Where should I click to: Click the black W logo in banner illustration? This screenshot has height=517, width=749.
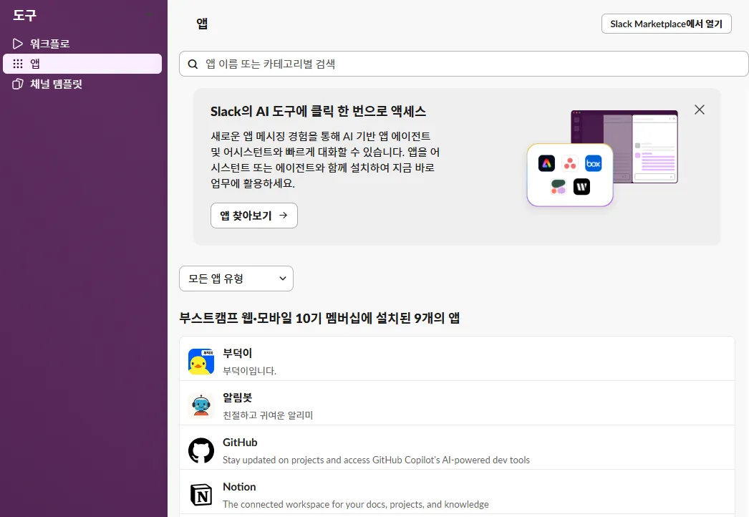tap(581, 187)
